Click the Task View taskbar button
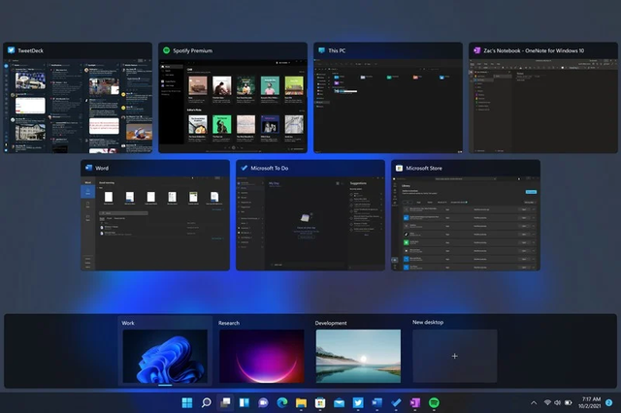The image size is (621, 413). click(225, 402)
